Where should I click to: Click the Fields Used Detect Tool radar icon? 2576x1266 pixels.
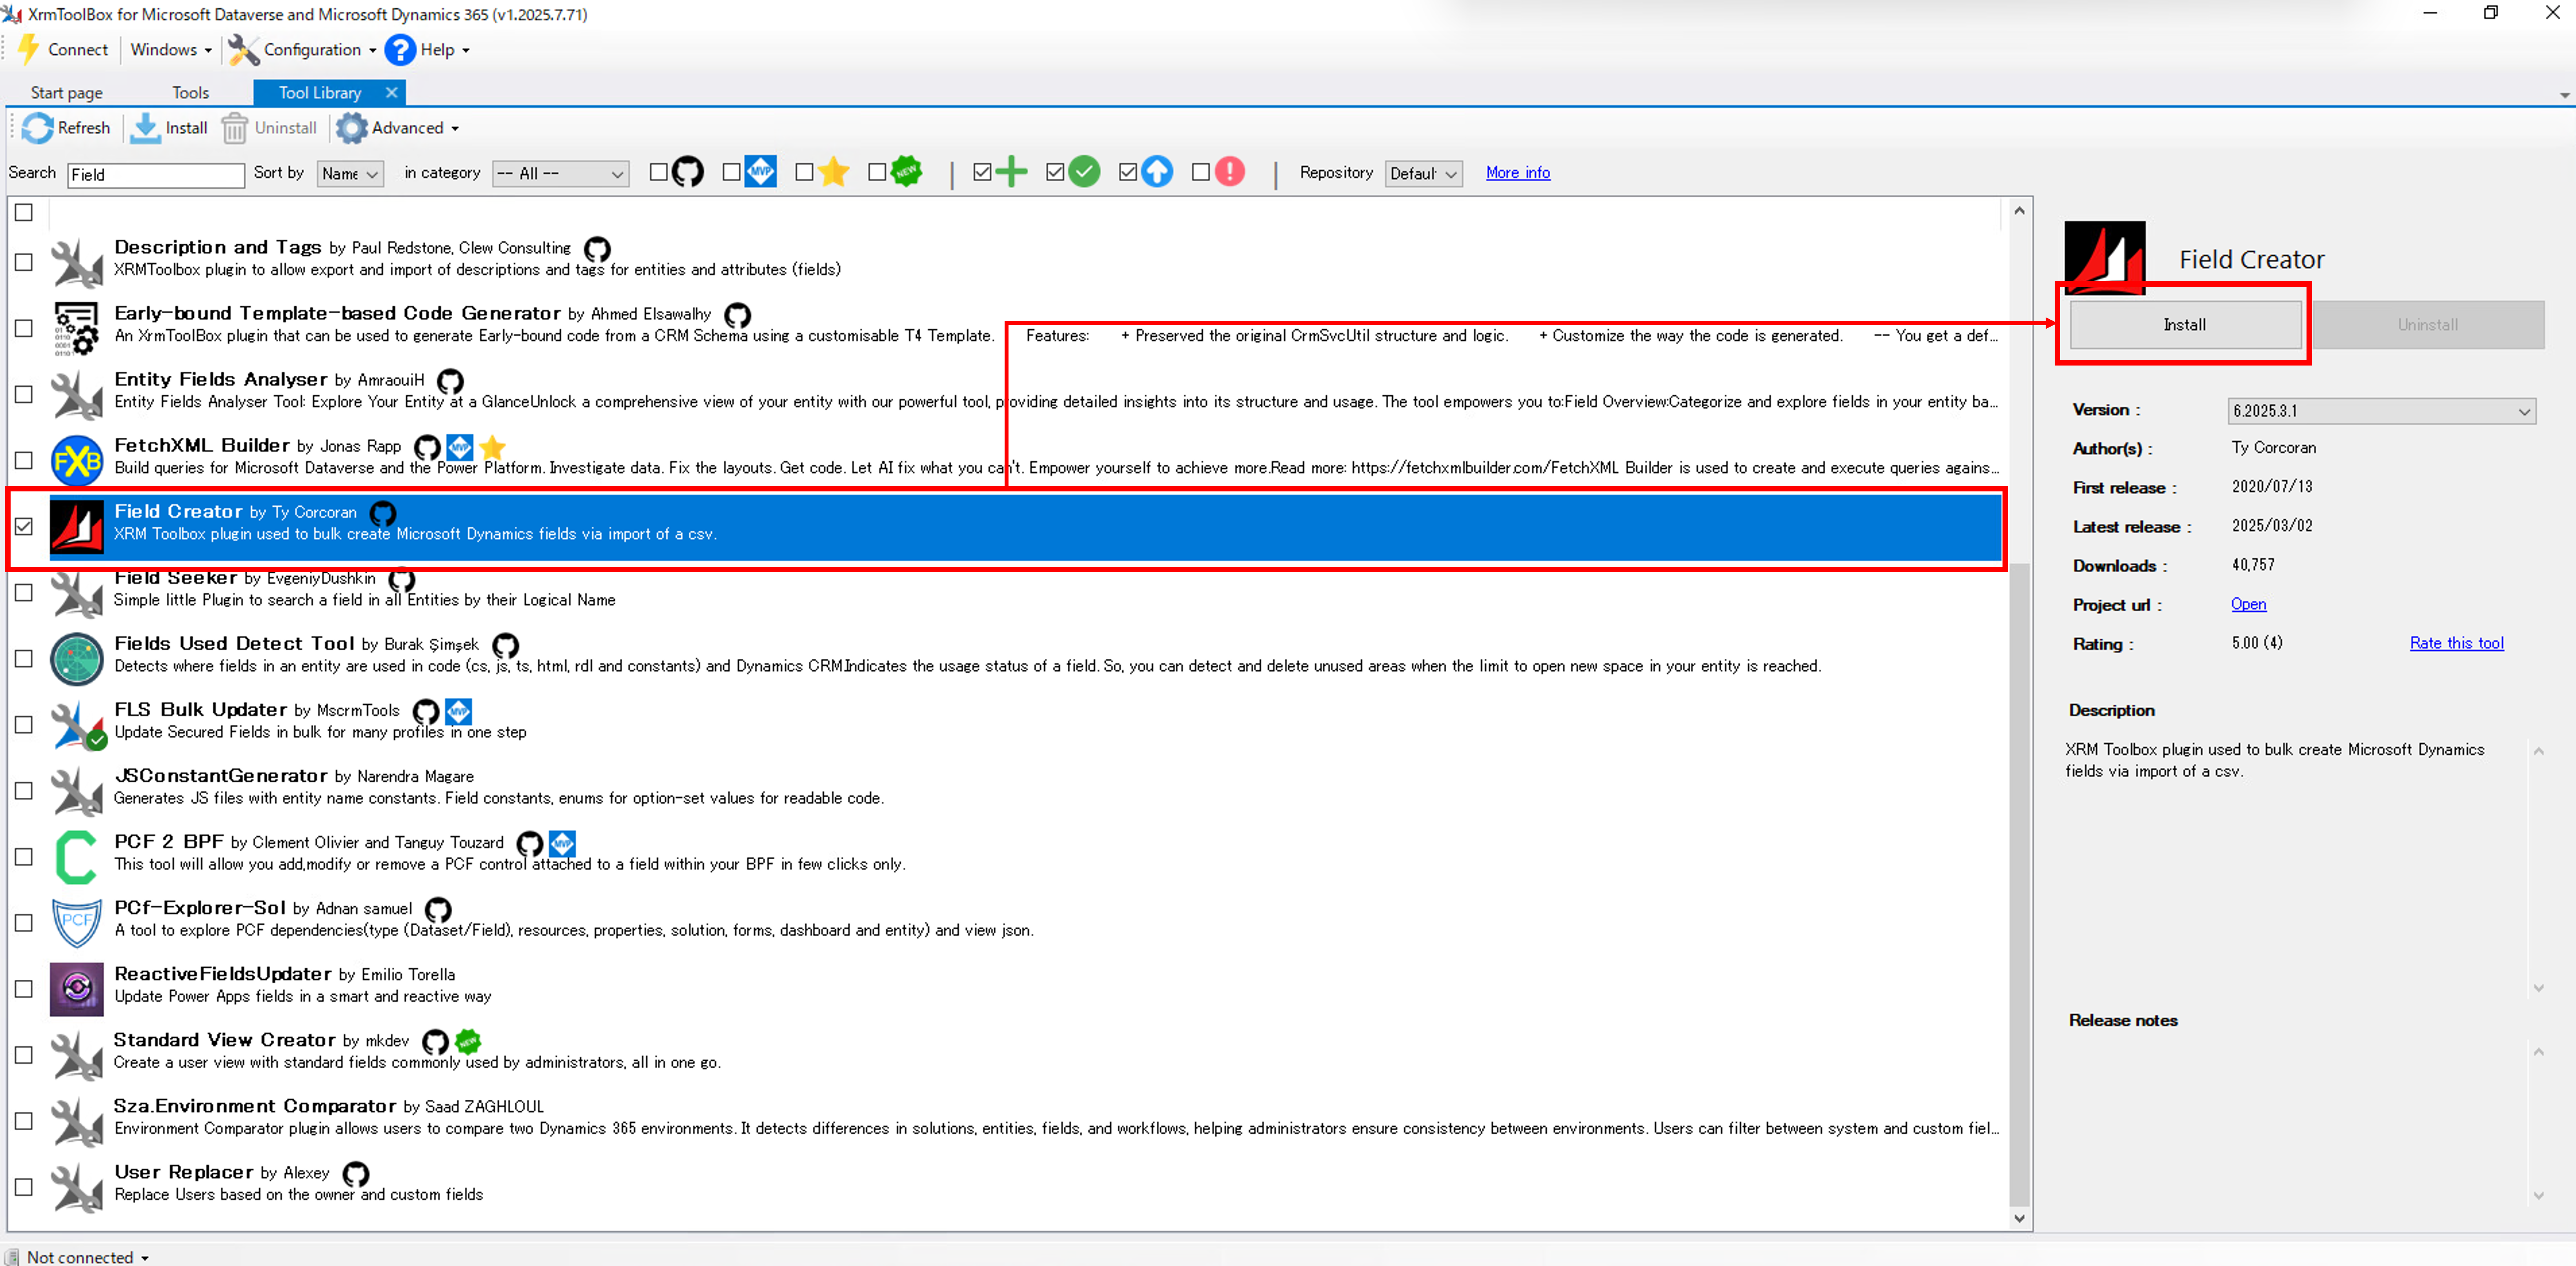click(x=77, y=659)
